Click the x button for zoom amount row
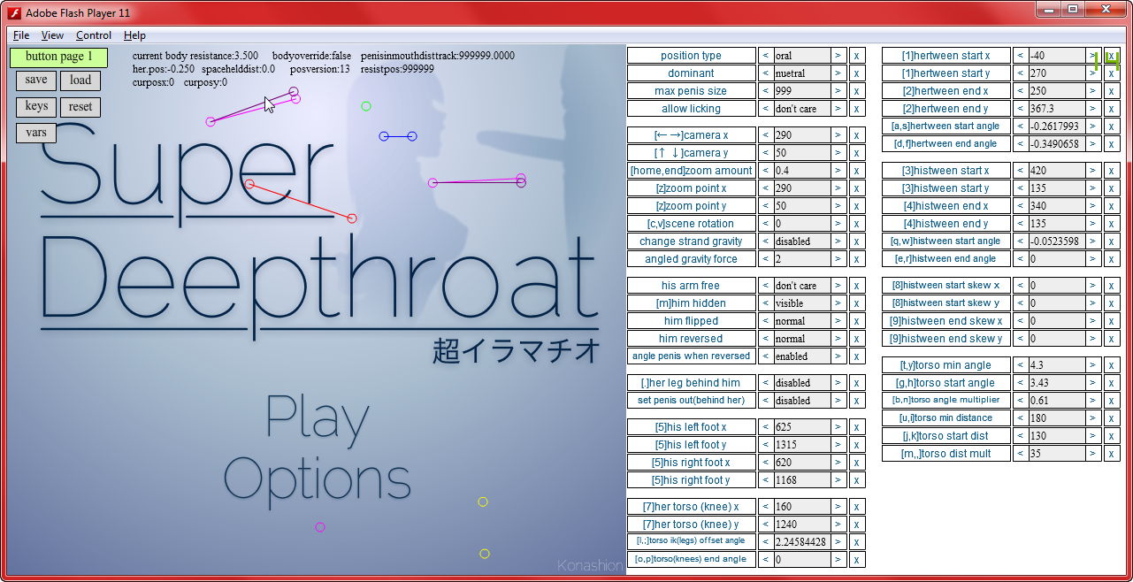Screen dimensions: 1133x582 (x=857, y=171)
